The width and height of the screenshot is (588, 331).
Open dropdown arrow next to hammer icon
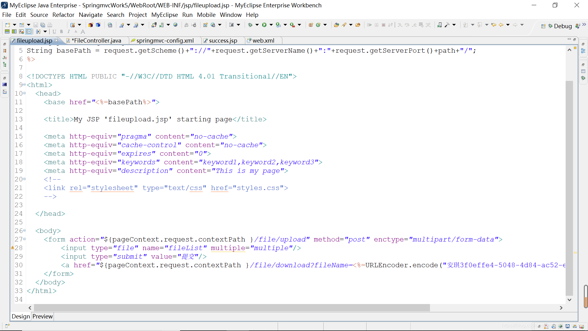click(454, 25)
